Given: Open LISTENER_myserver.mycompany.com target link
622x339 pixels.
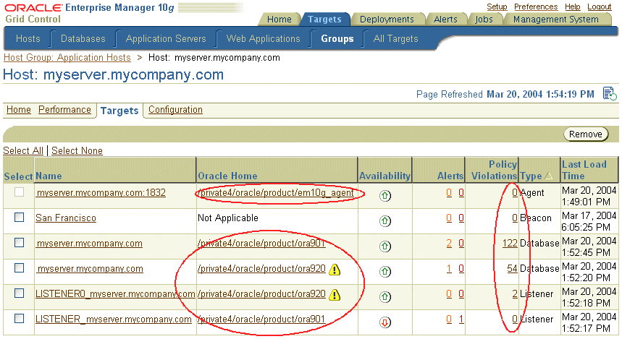Looking at the screenshot, I should 114,319.
